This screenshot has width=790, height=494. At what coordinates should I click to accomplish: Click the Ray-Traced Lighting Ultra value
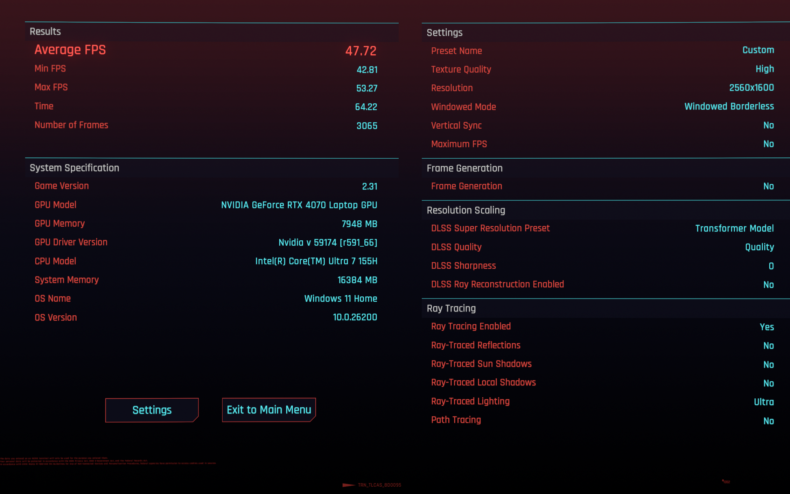click(763, 402)
